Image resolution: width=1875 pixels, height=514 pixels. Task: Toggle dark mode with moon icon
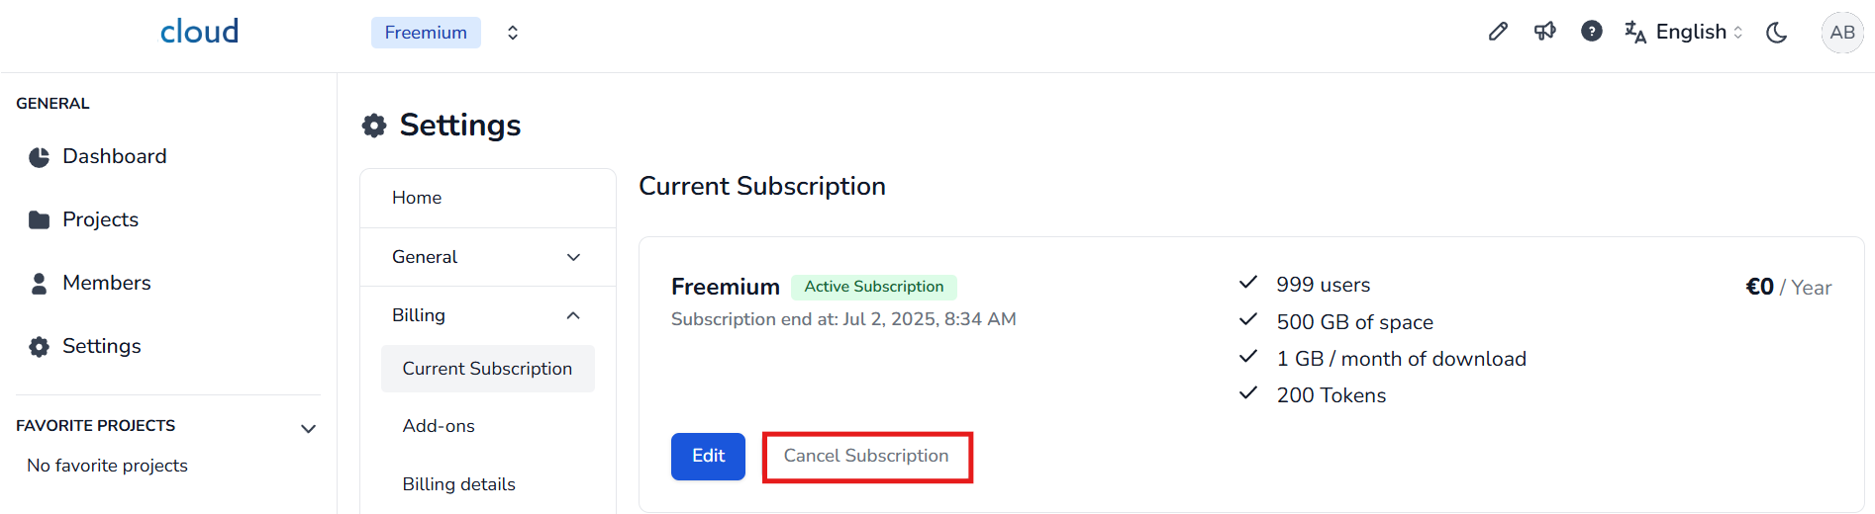pos(1777,33)
